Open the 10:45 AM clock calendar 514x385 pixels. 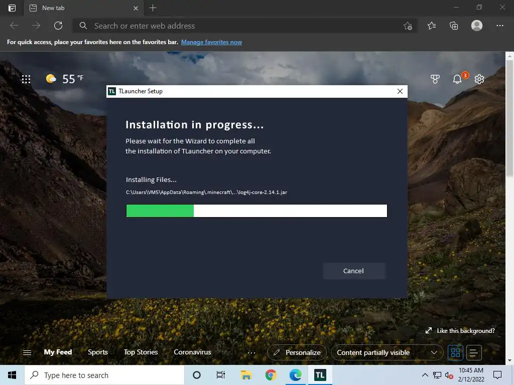pos(471,375)
